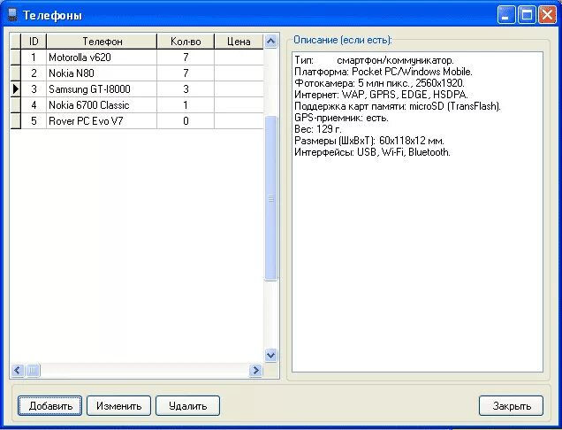Screen dimensions: 562x430
Task: Sort by the Цена column header
Action: pyautogui.click(x=239, y=42)
